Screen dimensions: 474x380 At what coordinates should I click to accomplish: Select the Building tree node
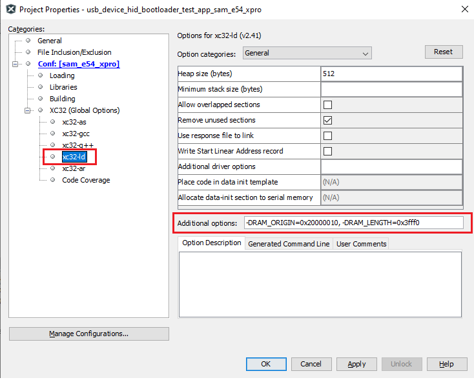(x=62, y=99)
